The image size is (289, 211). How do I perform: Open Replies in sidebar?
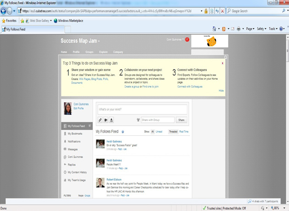(x=72, y=165)
